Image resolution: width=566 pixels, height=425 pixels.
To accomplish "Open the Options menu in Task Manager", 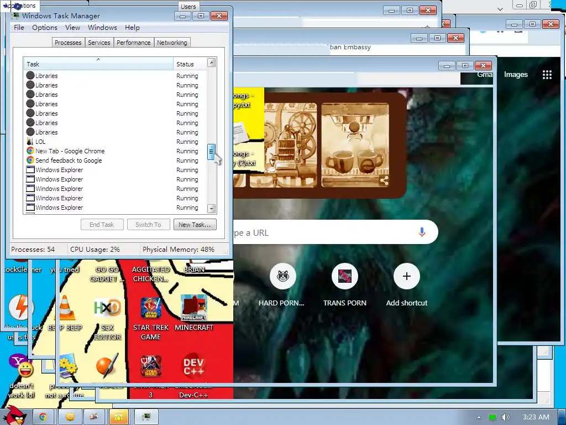I will (x=44, y=28).
